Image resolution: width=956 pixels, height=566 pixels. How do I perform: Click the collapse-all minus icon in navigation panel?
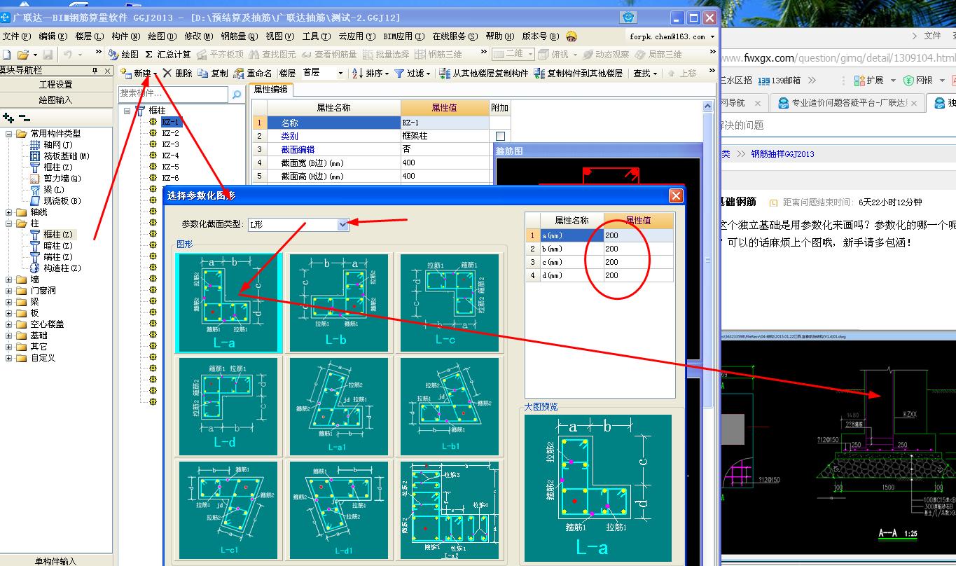tap(24, 118)
